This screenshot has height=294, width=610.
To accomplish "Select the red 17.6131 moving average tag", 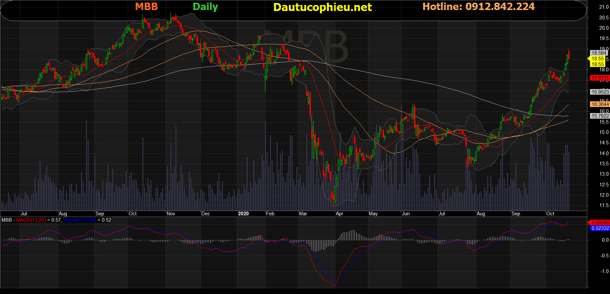I will click(x=600, y=78).
